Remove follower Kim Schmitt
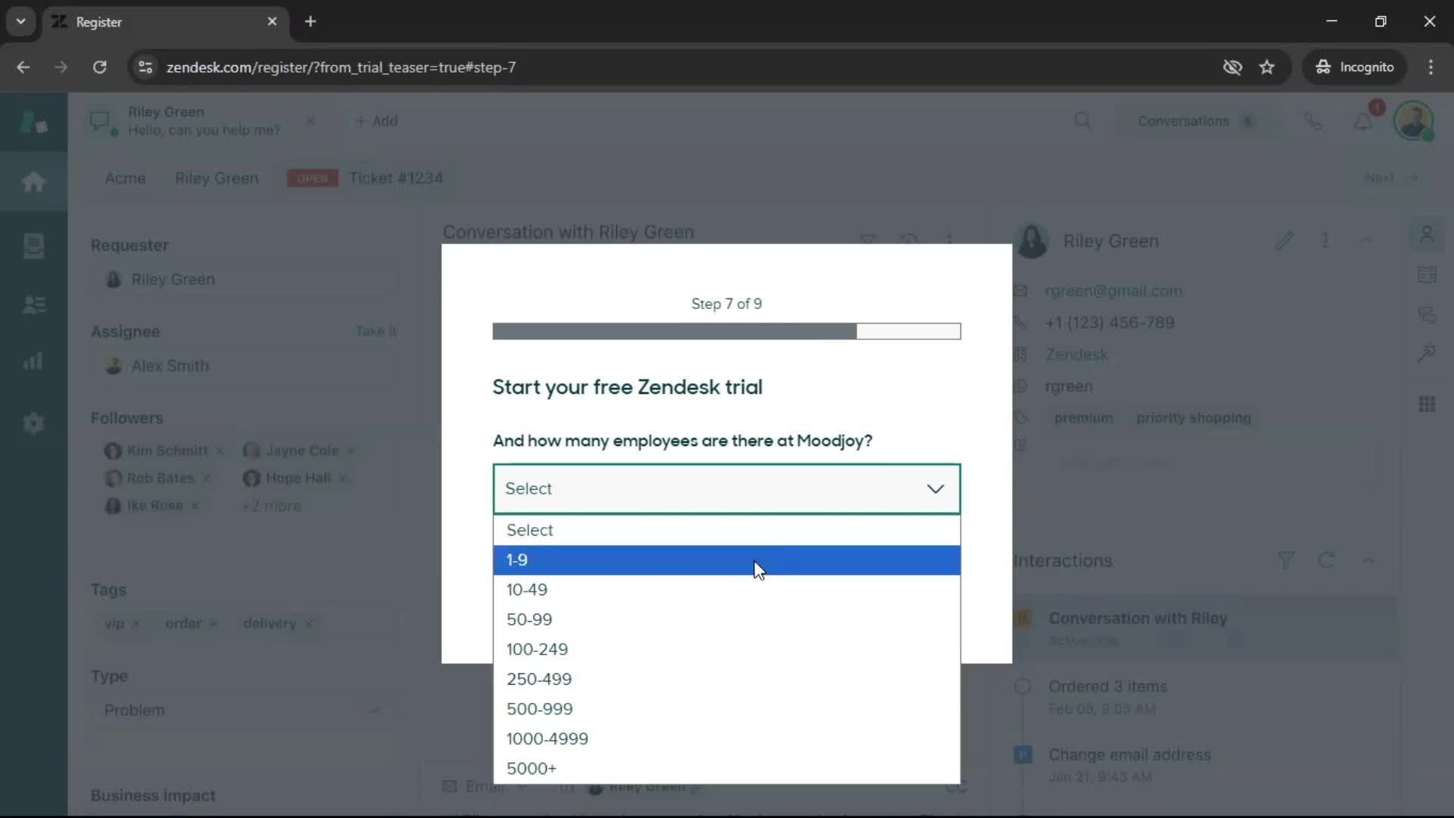This screenshot has height=818, width=1454. coord(220,451)
